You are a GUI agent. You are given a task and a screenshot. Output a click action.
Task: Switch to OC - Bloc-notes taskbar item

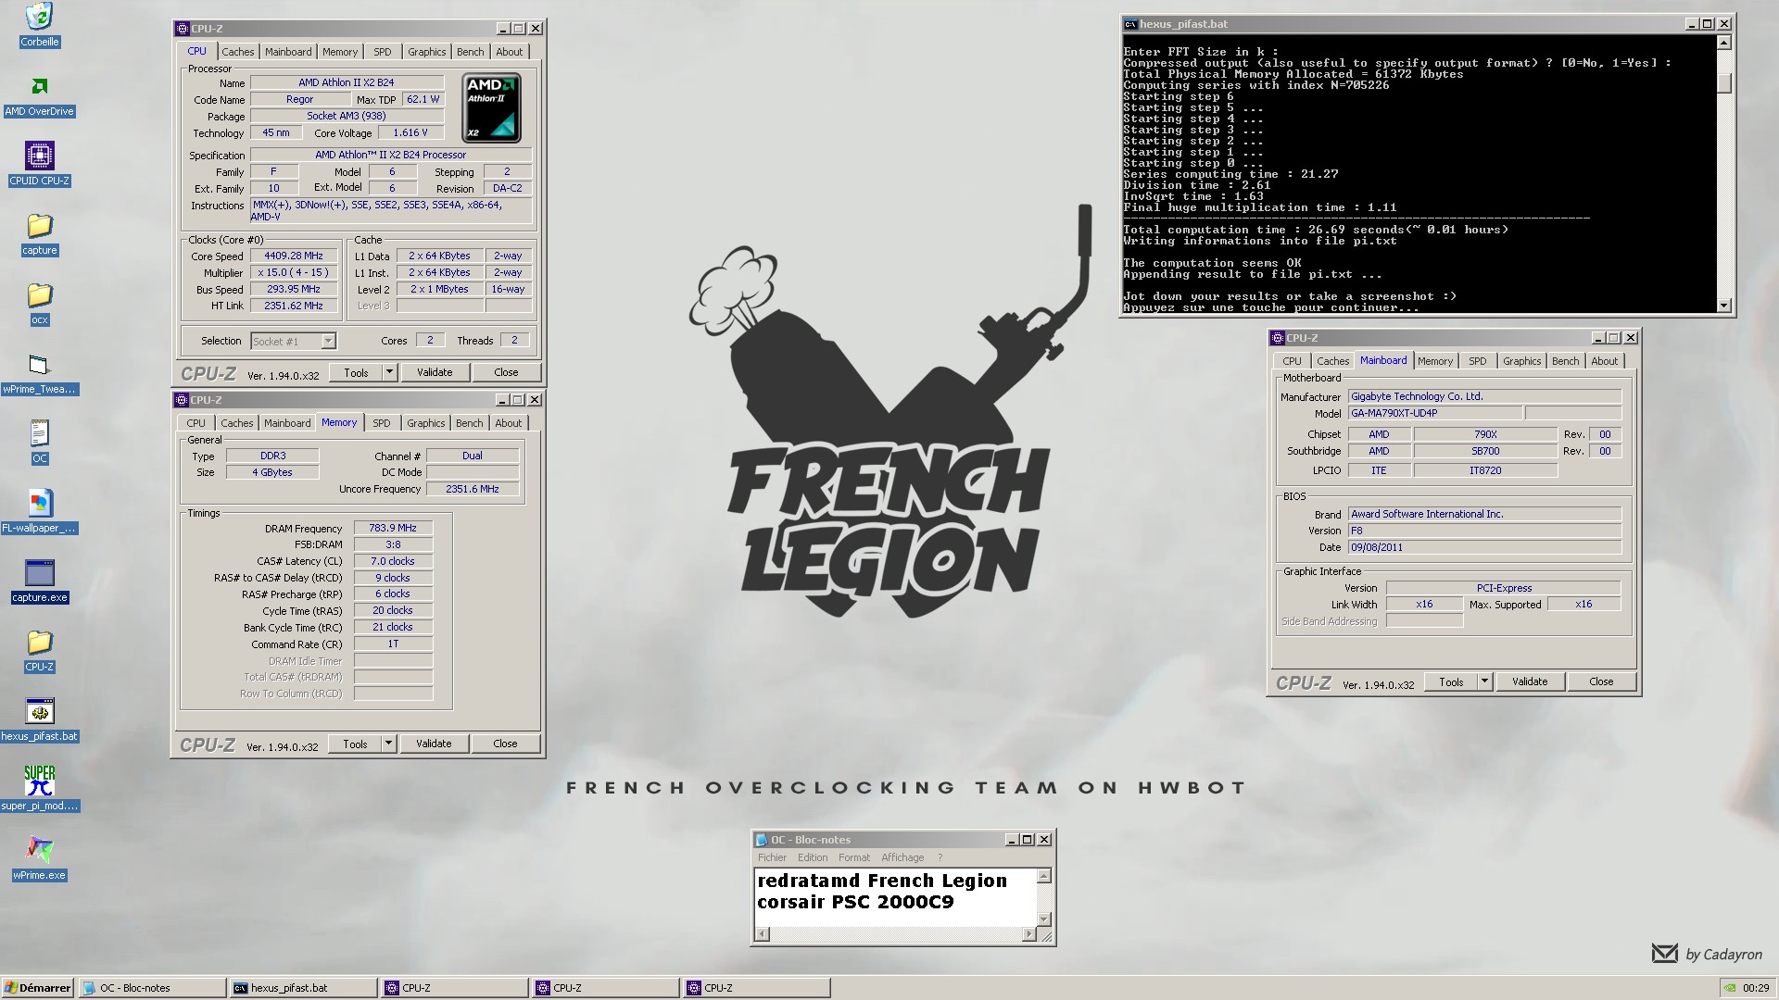152,988
